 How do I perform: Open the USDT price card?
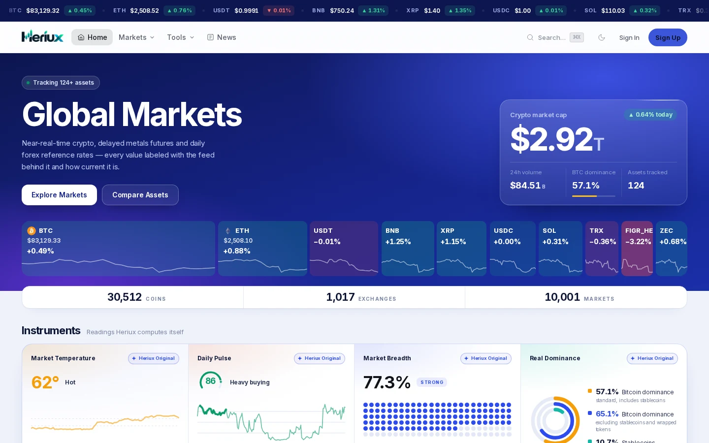pos(344,249)
